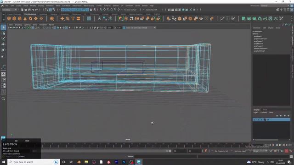The height and width of the screenshot is (165, 294).
Task: Open the panel Lighting menu
Action: 27,25
